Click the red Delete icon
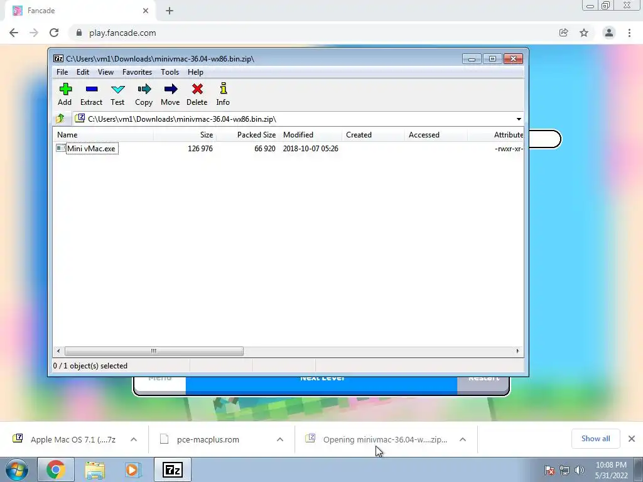Image resolution: width=643 pixels, height=482 pixels. tap(197, 89)
